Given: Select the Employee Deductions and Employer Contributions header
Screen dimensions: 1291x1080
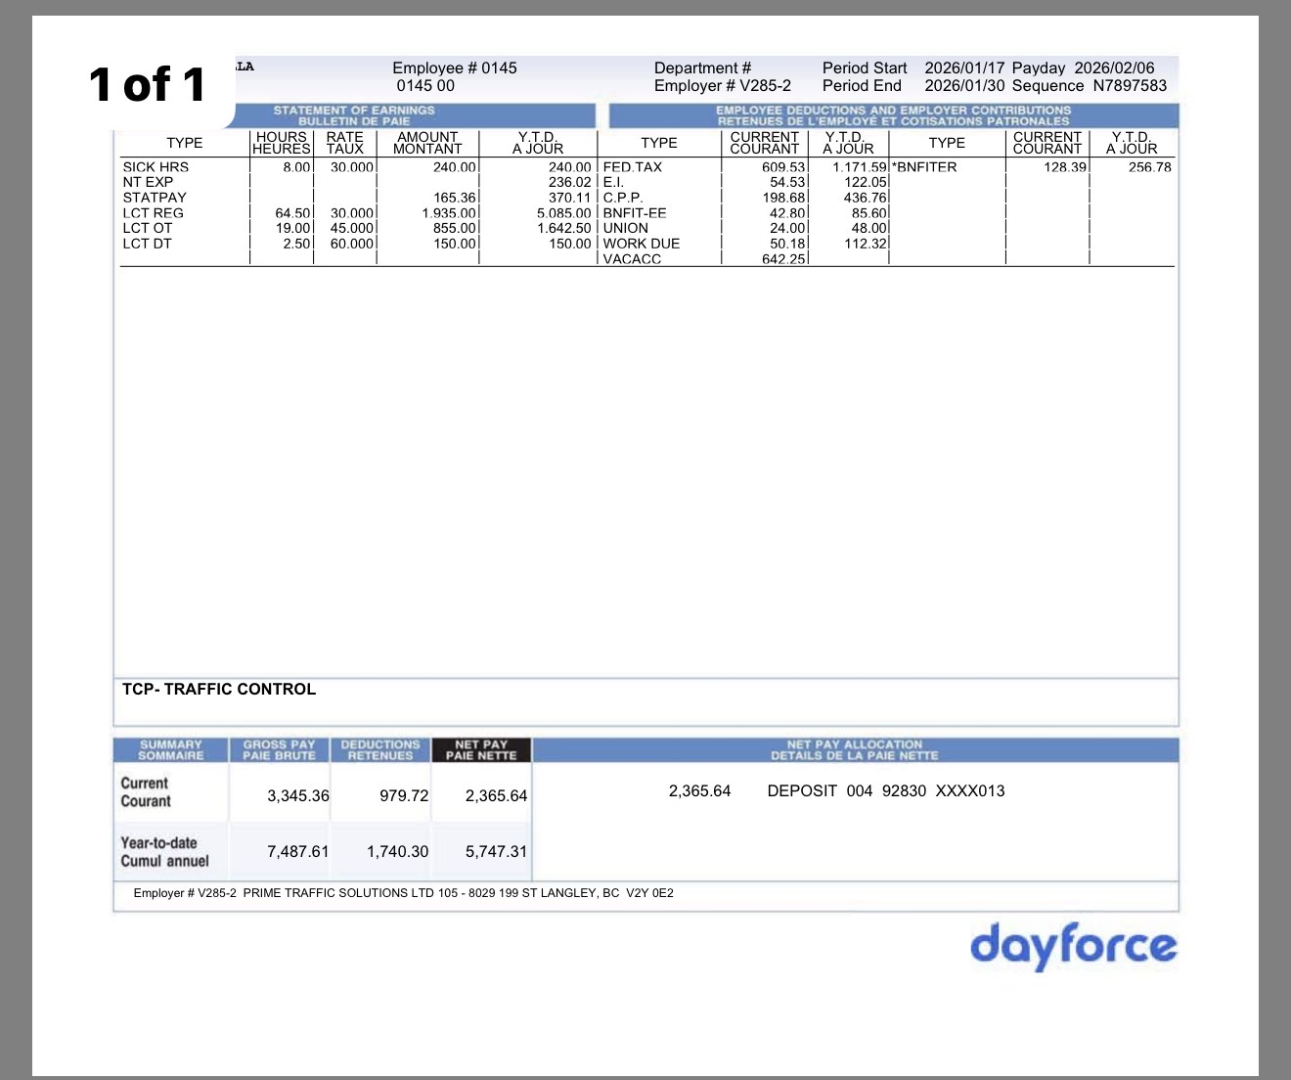Looking at the screenshot, I should click(x=893, y=115).
